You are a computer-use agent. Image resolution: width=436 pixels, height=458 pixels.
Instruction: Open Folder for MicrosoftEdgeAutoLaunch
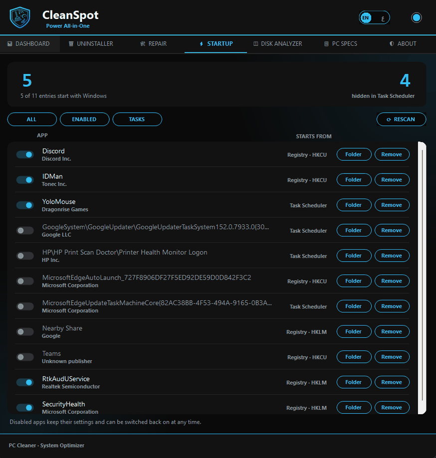pyautogui.click(x=354, y=281)
